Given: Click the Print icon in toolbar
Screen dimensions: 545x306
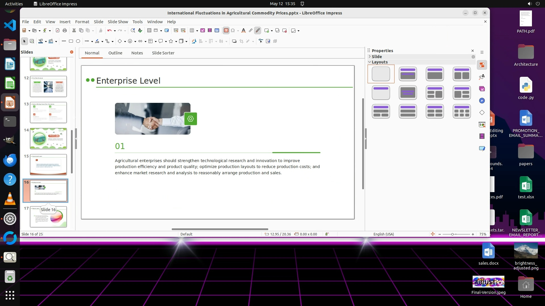Looking at the screenshot, I should click(x=65, y=31).
